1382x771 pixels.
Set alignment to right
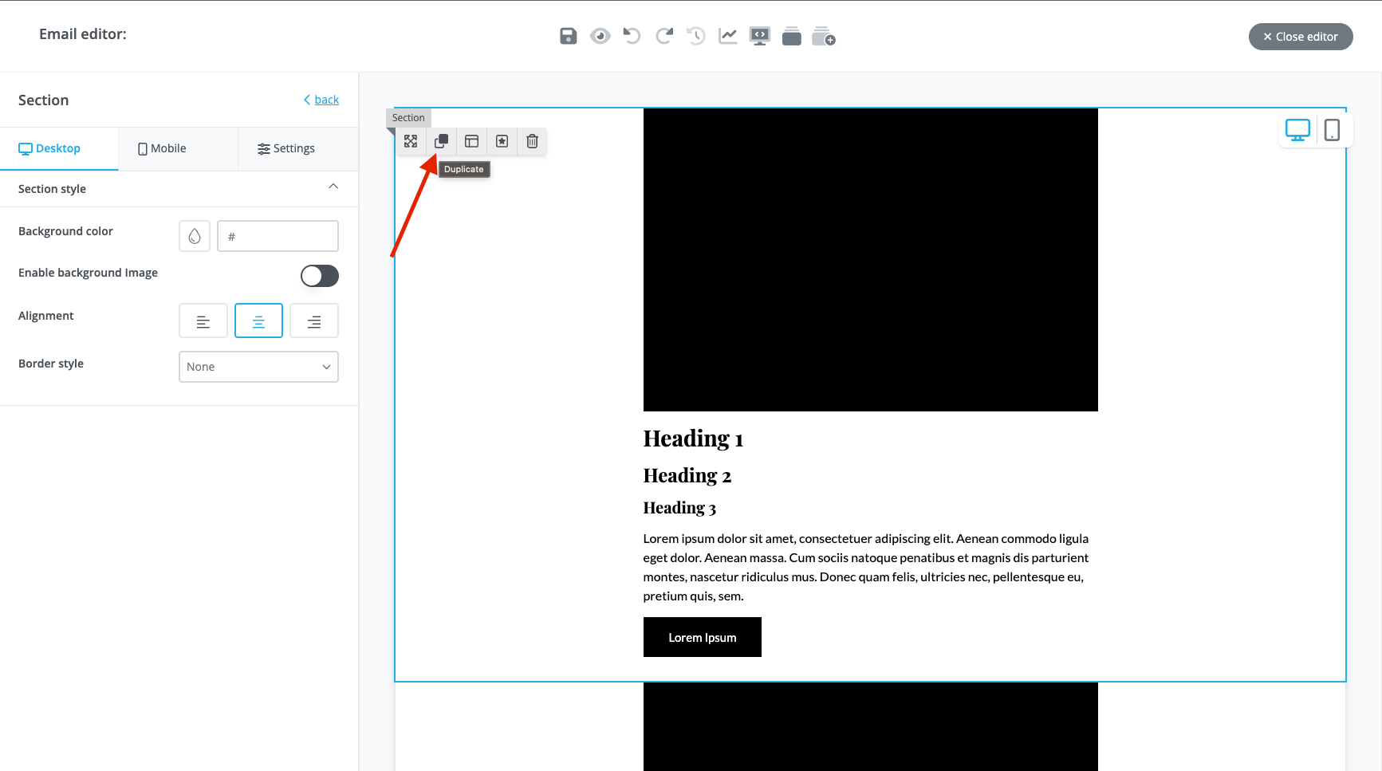(x=314, y=321)
